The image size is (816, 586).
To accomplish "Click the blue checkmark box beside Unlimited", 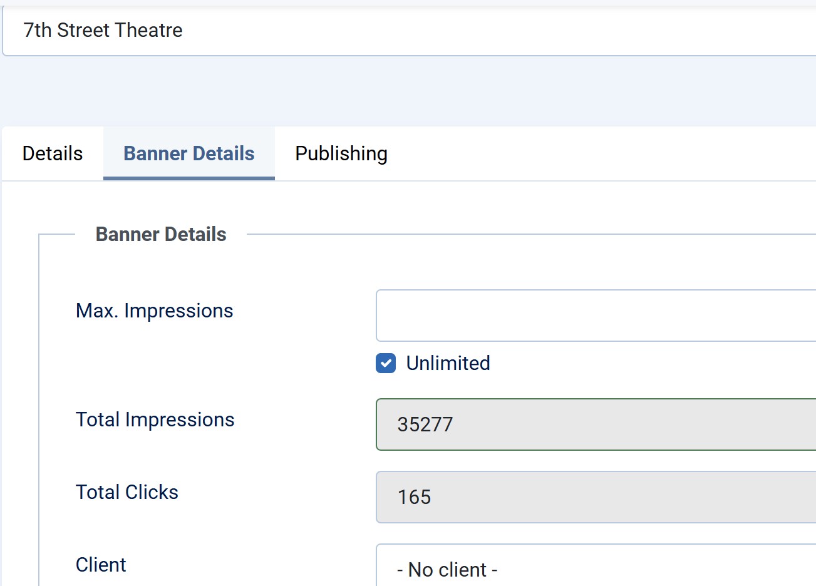I will (x=386, y=363).
